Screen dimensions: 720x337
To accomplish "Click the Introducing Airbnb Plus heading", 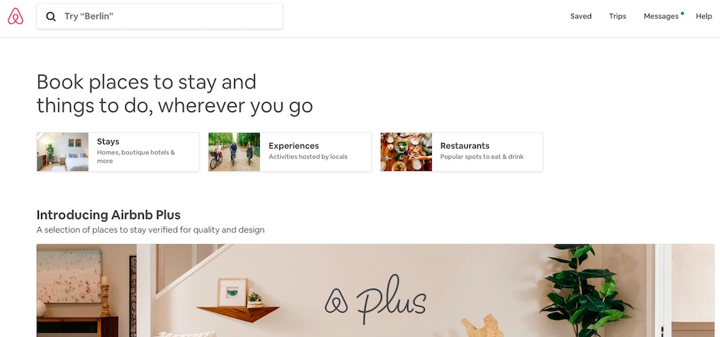I will click(x=109, y=215).
